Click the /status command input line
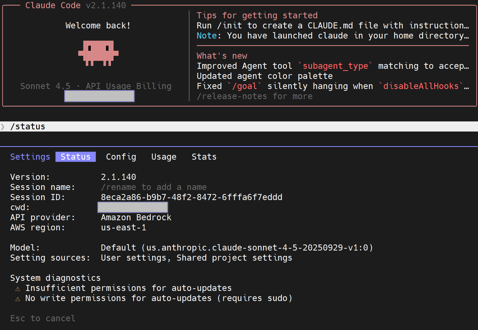The height and width of the screenshot is (330, 478). pos(239,126)
